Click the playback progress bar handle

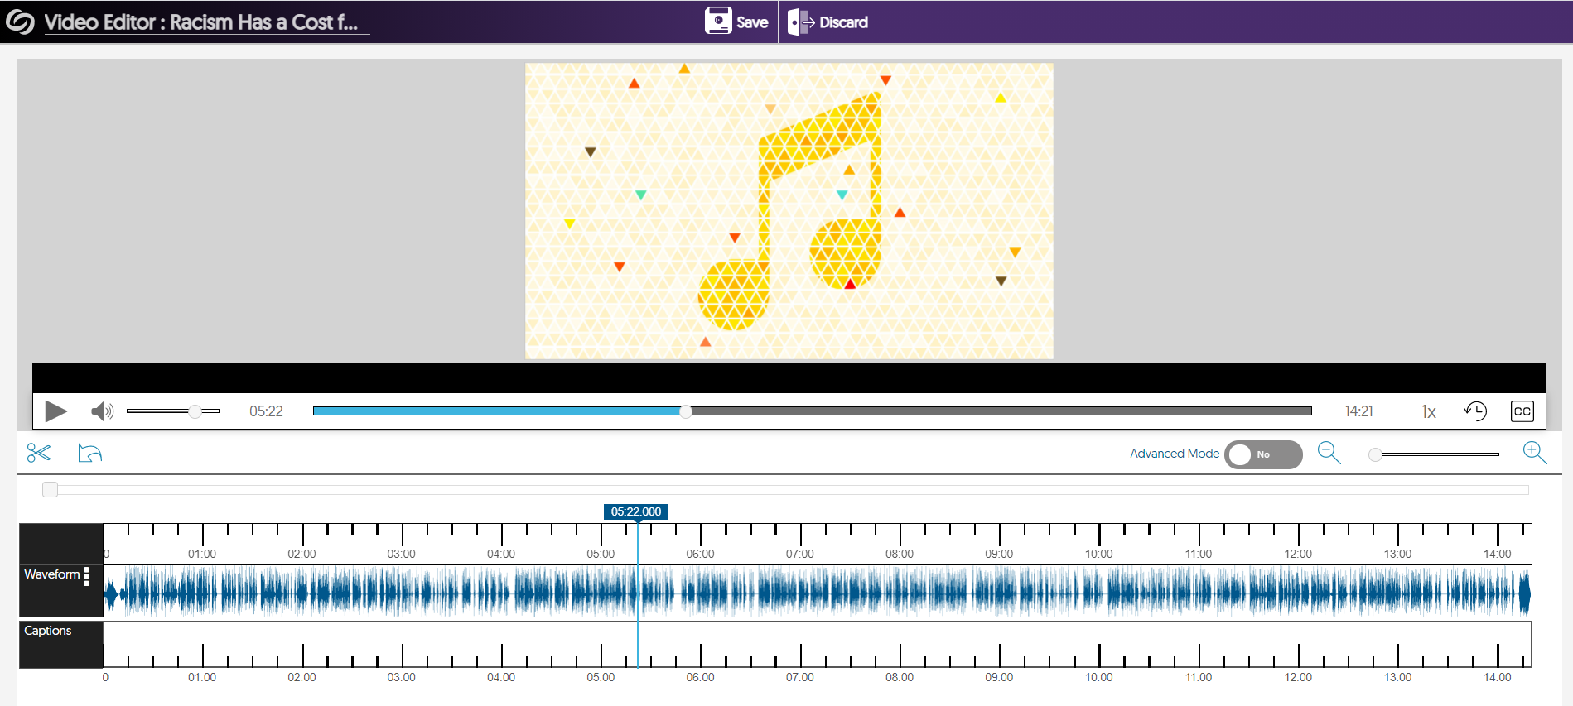(686, 411)
